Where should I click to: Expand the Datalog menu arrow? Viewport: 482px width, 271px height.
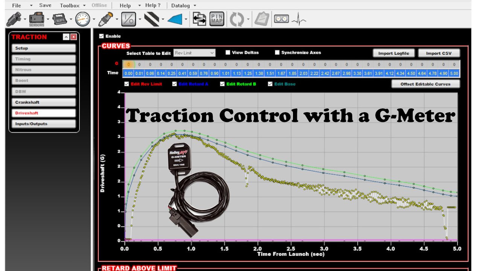[195, 6]
